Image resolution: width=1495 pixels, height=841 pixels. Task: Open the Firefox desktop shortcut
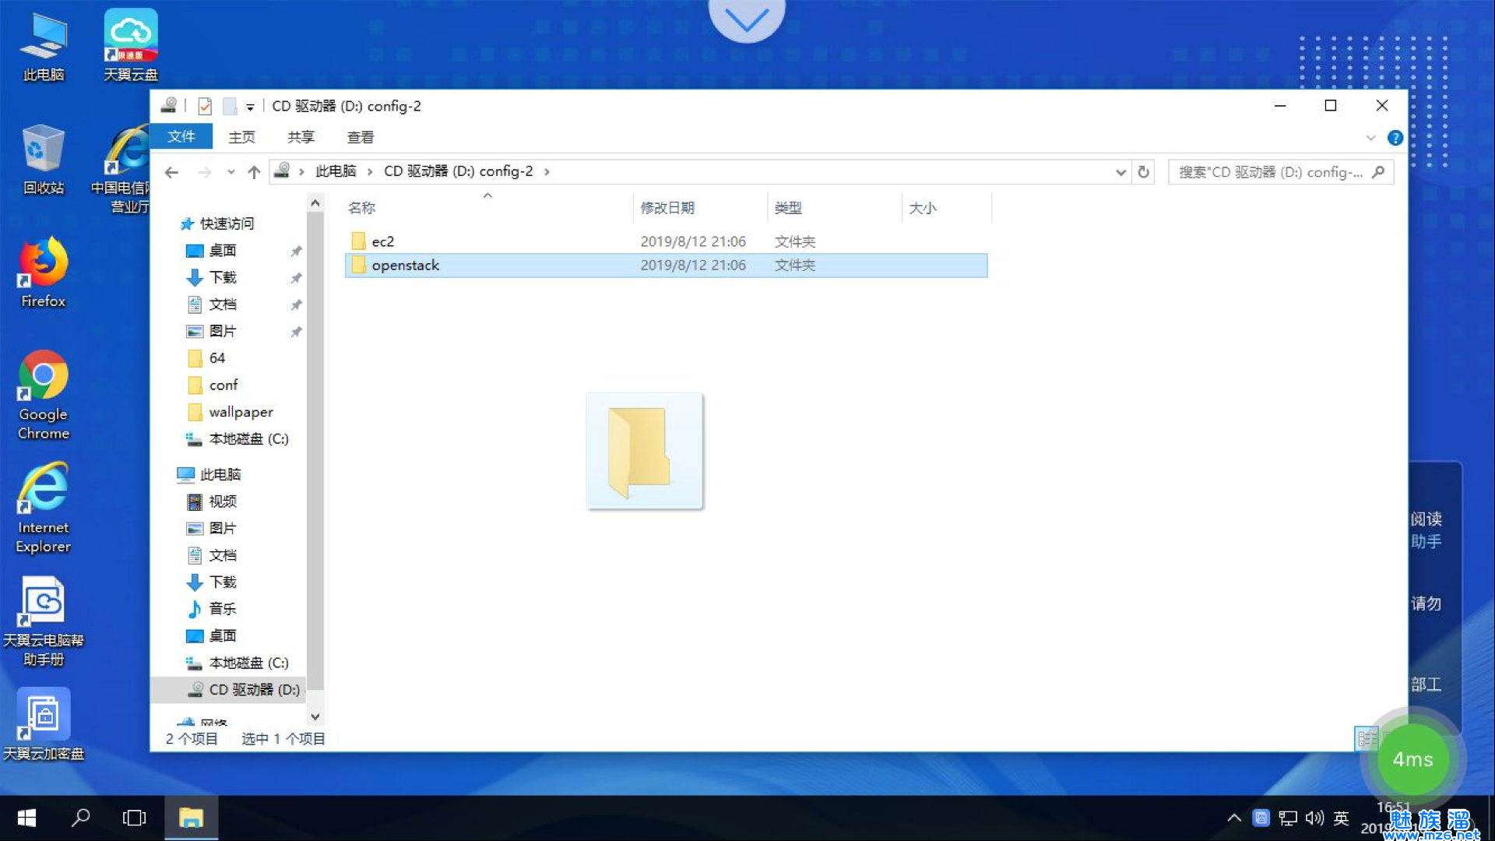pyautogui.click(x=44, y=273)
